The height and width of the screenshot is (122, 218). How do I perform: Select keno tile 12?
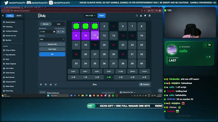(104, 36)
